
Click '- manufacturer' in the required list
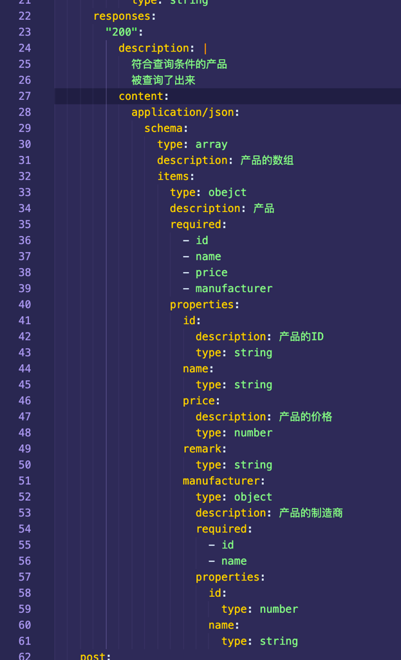234,288
